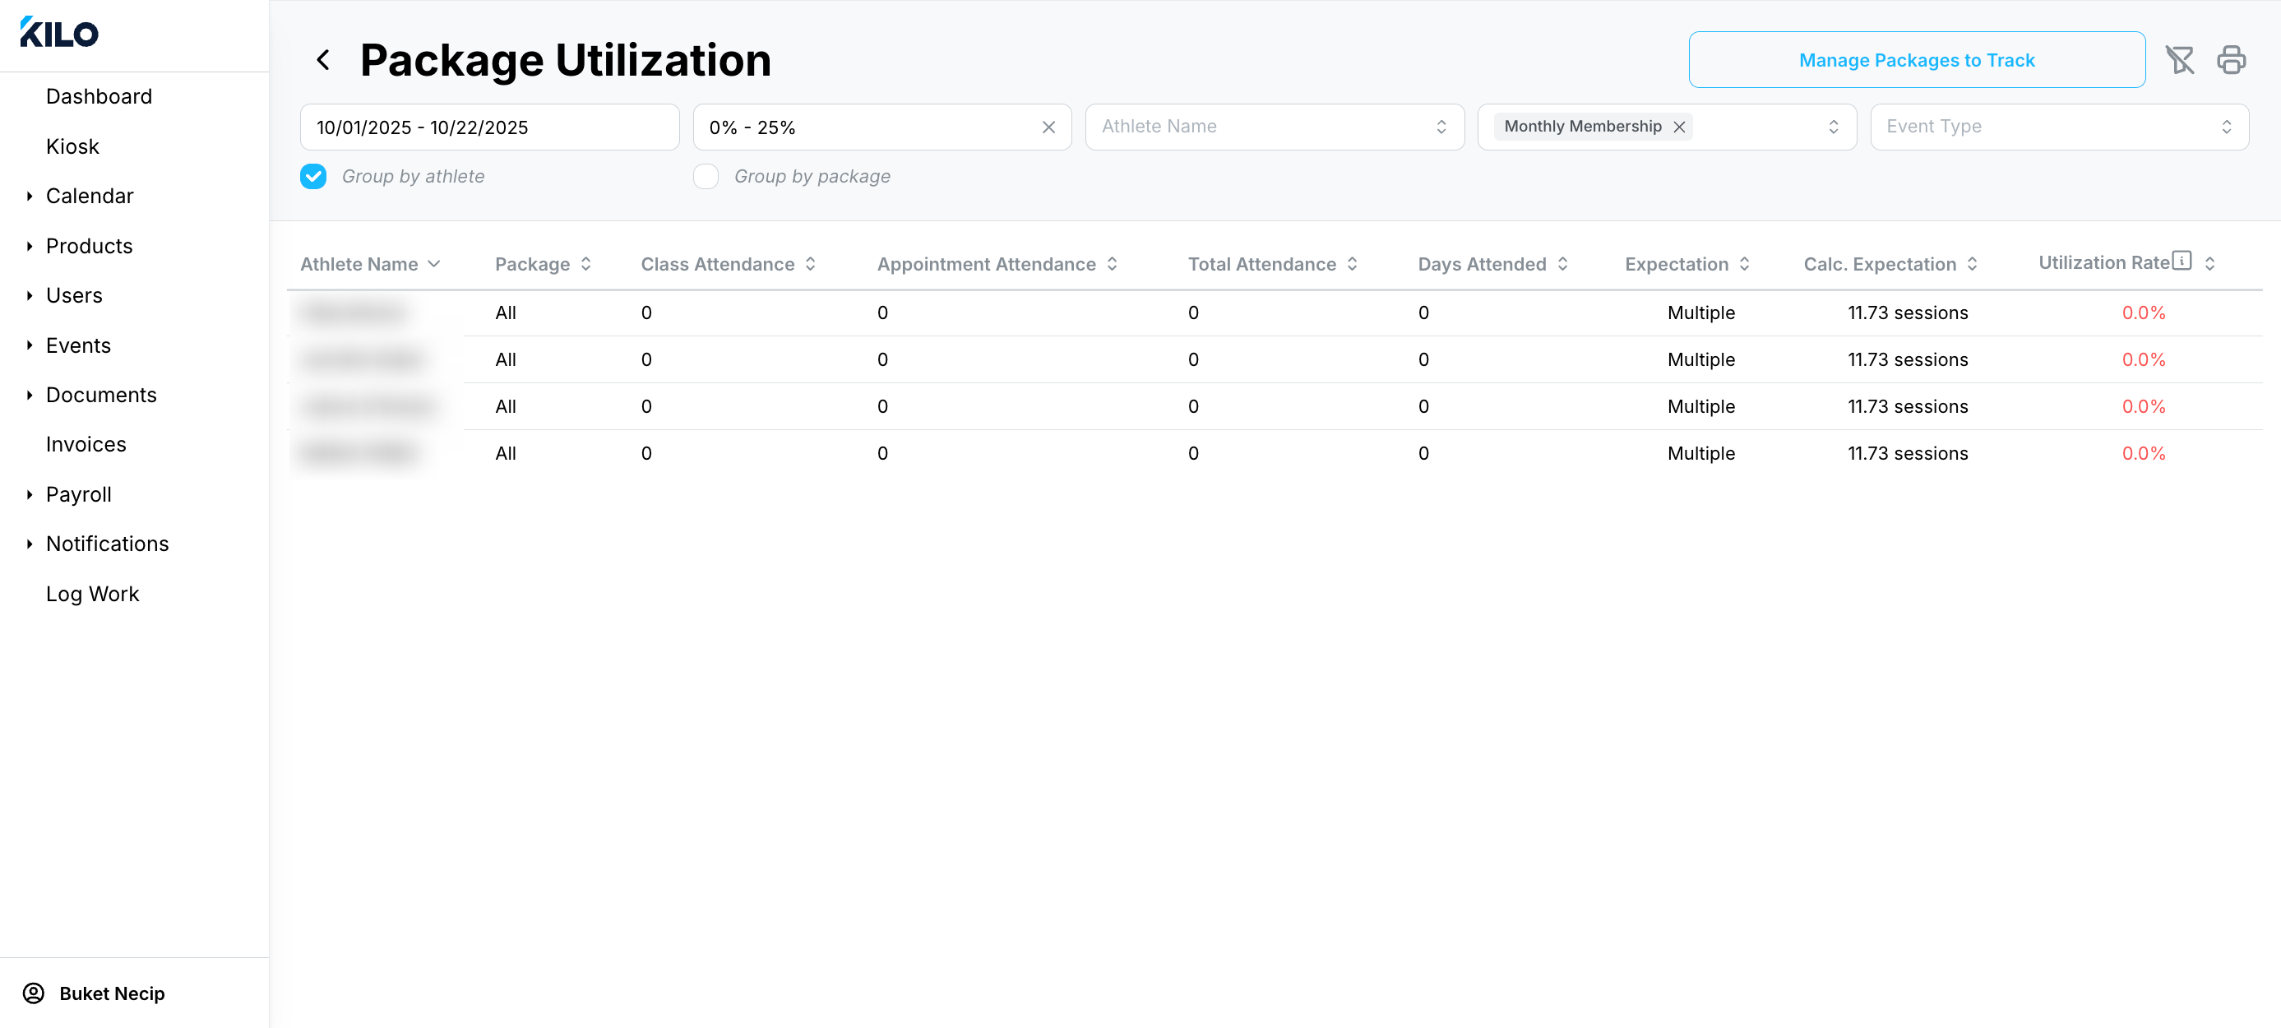Click the date range field 10/01/2025 - 10/22/2025
The height and width of the screenshot is (1028, 2281).
coord(488,127)
